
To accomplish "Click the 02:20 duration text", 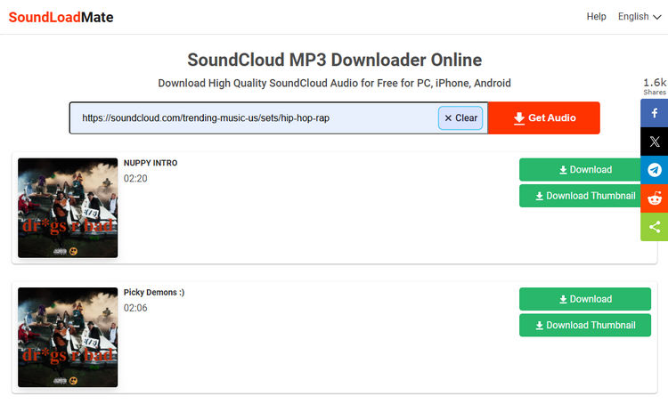I will [x=135, y=178].
